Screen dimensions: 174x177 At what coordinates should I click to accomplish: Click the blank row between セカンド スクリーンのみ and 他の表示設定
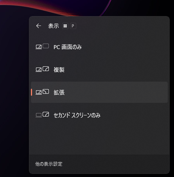point(99,140)
